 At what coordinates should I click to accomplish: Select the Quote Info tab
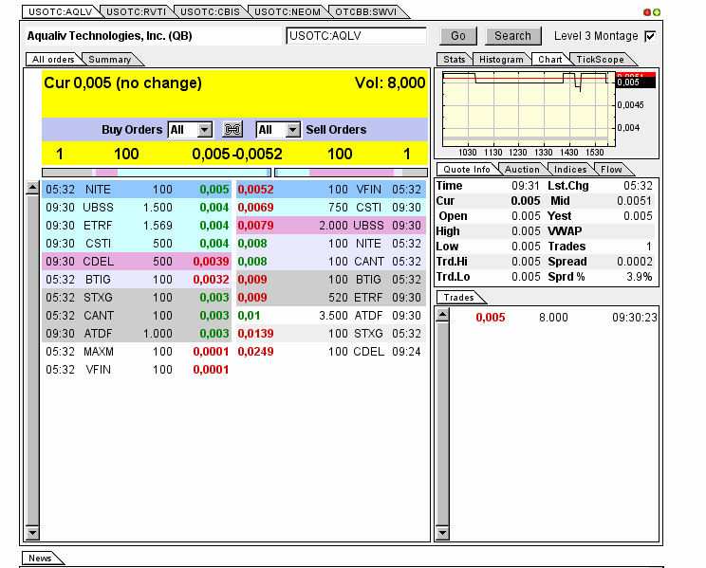click(467, 169)
